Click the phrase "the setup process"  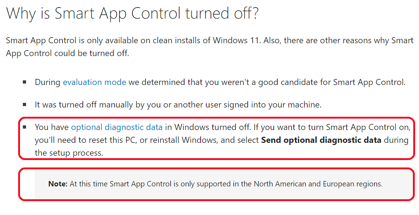click(69, 153)
